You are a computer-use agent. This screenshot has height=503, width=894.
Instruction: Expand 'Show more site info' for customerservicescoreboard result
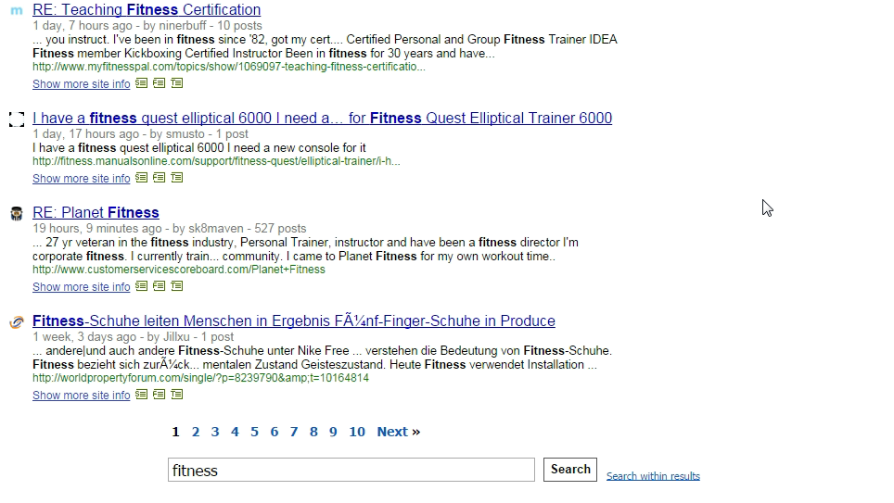[81, 286]
